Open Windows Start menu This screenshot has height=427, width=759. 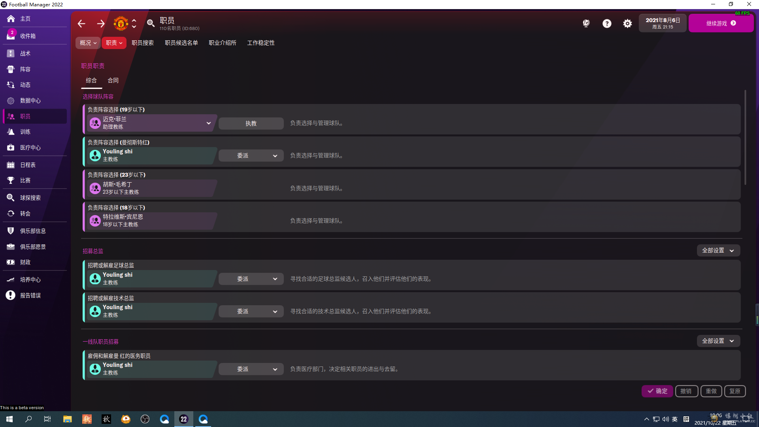click(9, 419)
